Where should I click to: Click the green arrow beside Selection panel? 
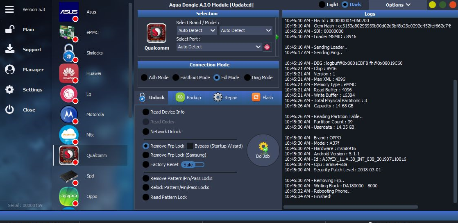click(x=277, y=37)
